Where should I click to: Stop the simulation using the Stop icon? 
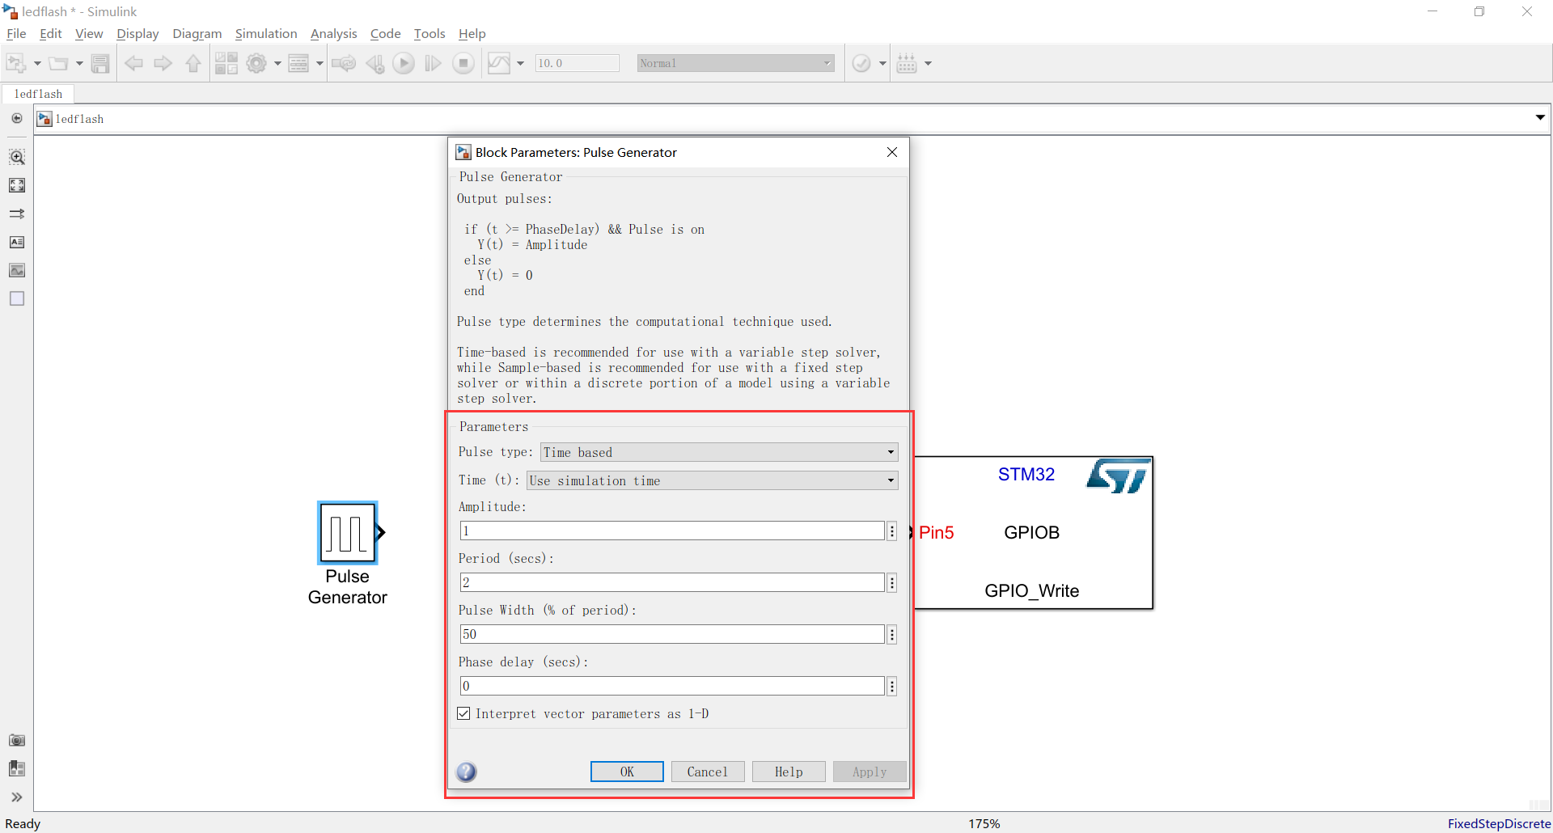click(x=463, y=63)
